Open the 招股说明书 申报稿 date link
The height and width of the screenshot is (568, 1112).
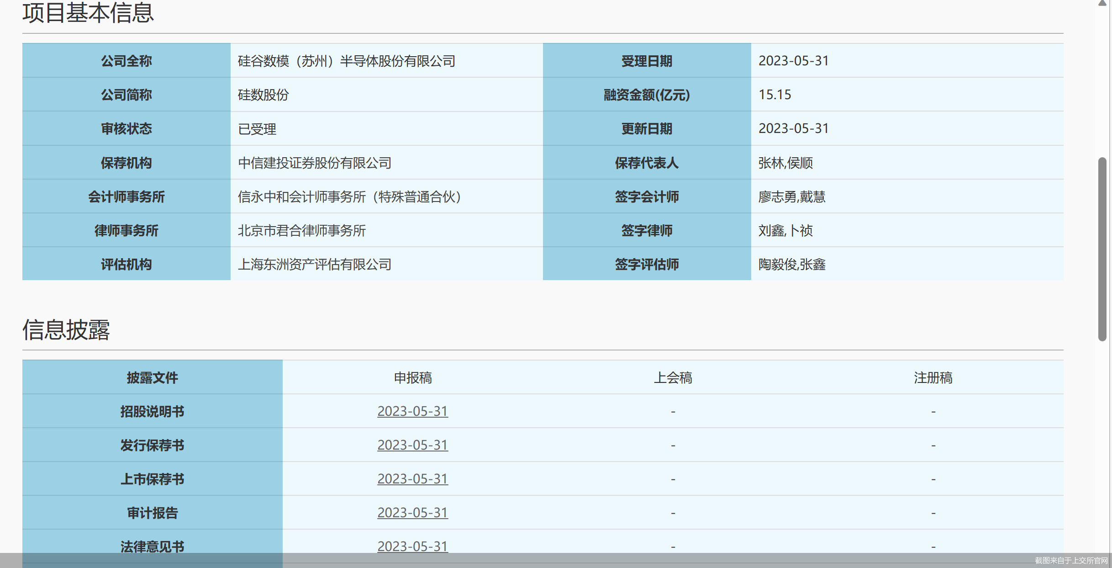coord(412,411)
